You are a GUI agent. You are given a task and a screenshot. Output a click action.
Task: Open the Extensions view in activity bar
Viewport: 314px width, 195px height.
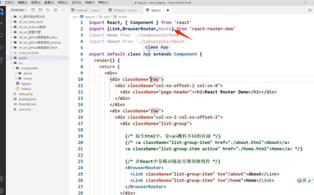[x=1, y=60]
